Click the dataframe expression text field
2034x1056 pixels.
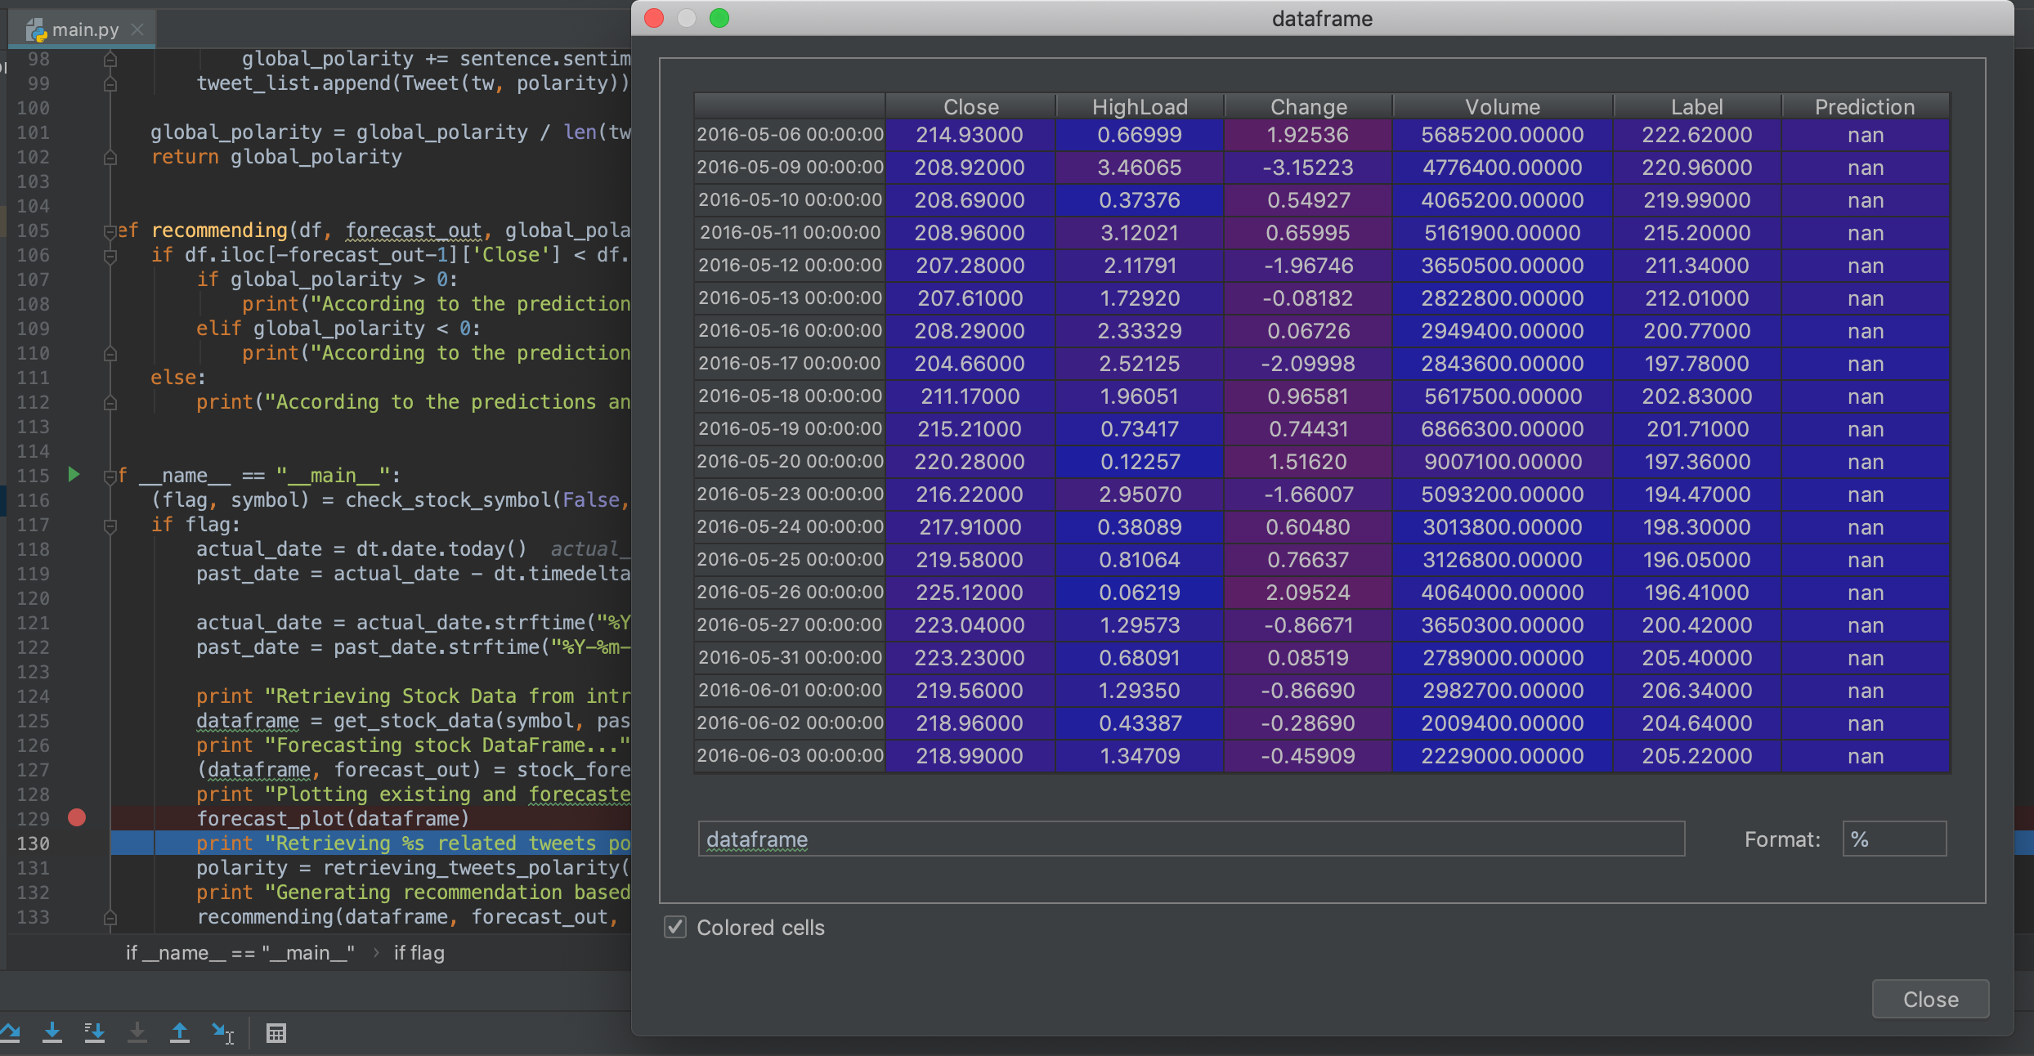[1190, 839]
